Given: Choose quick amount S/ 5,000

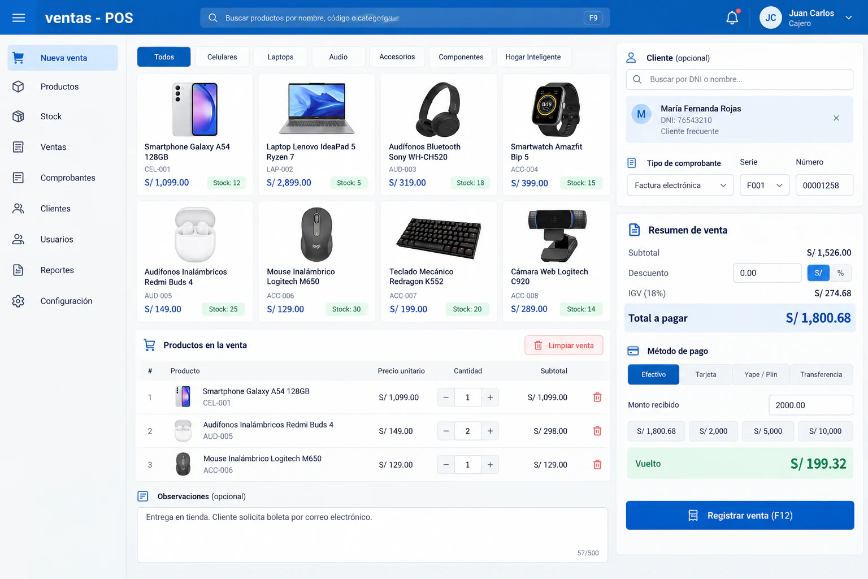Looking at the screenshot, I should coord(768,431).
